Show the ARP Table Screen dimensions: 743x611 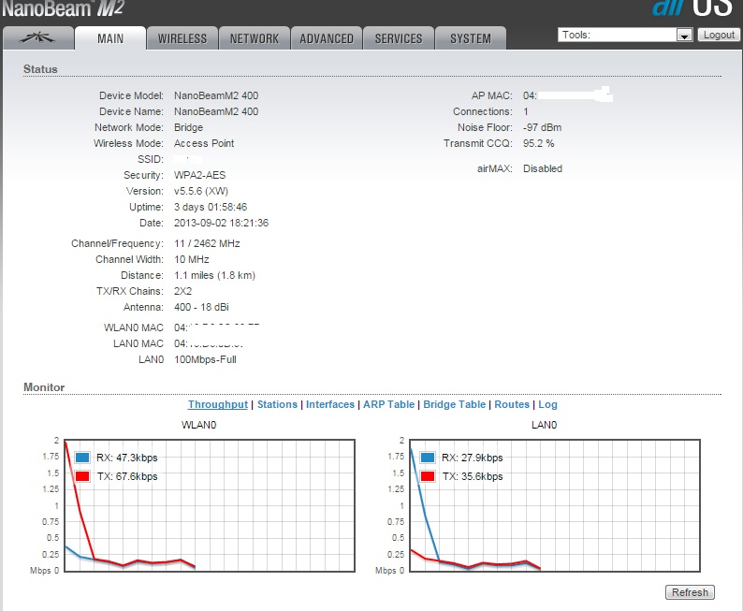click(388, 404)
